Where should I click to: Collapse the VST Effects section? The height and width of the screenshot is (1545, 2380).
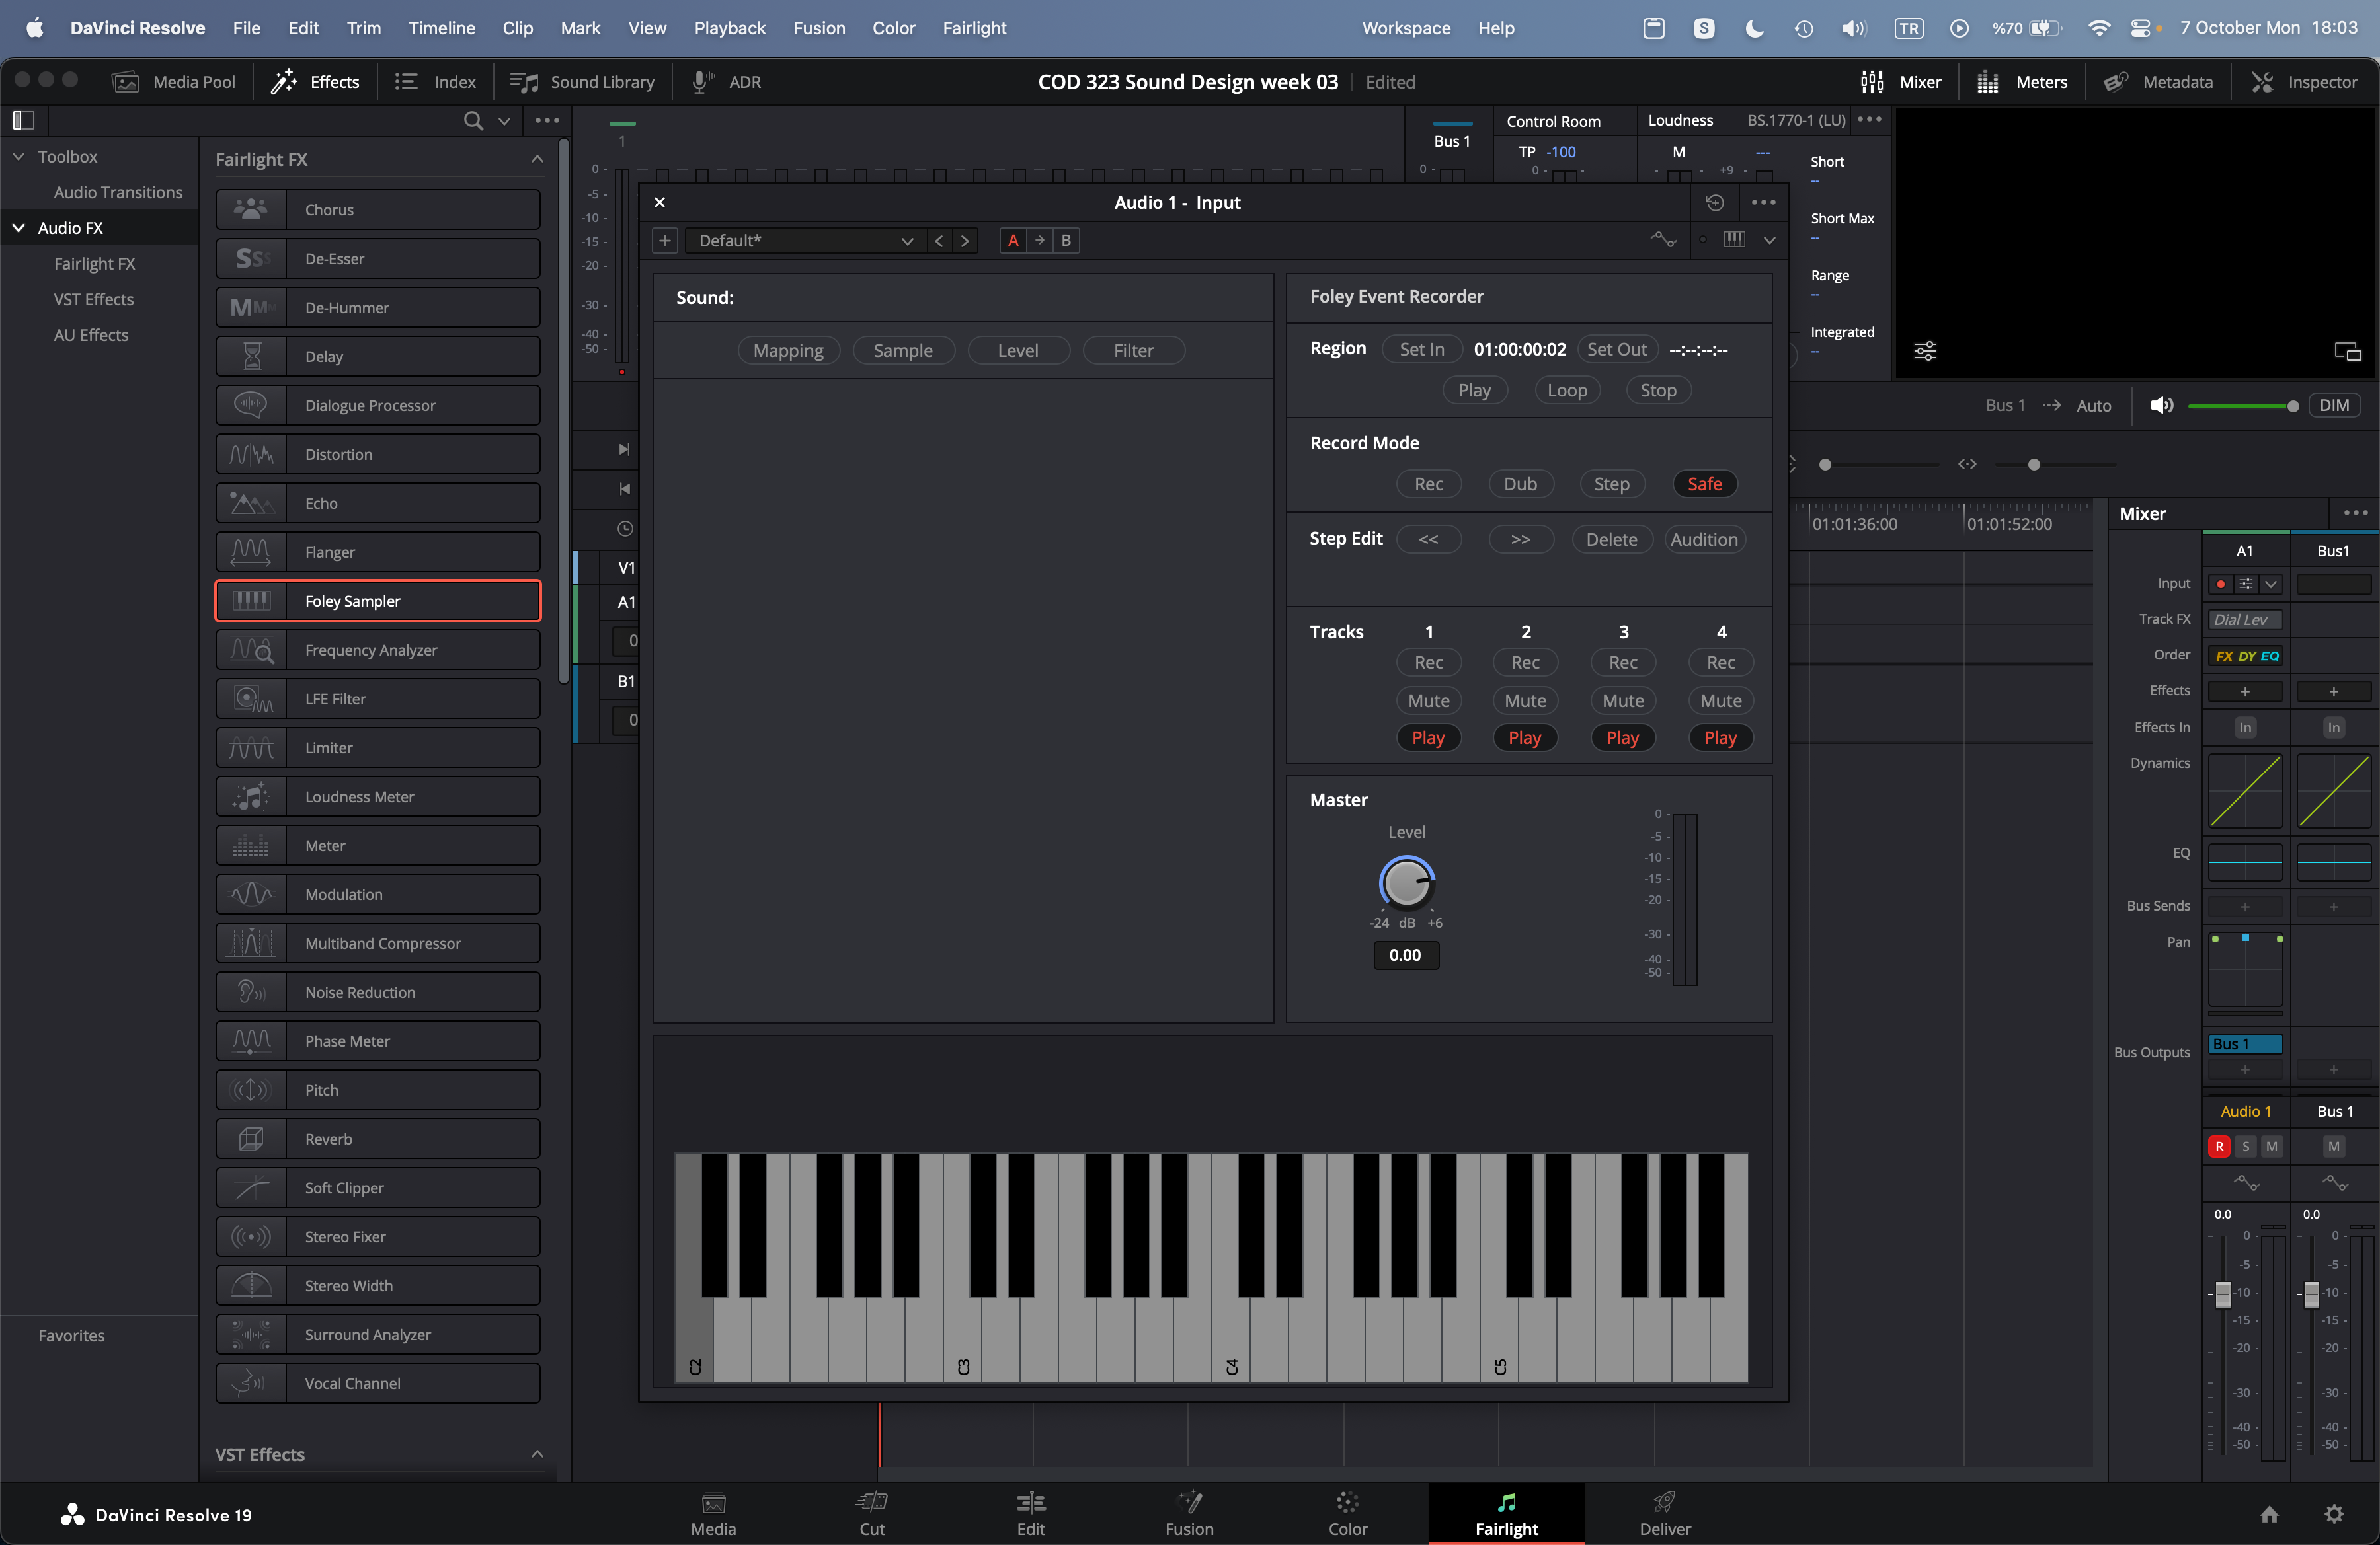[x=537, y=1454]
